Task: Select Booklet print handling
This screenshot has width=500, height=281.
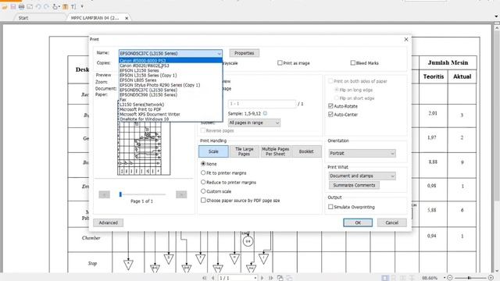Action: pos(306,151)
